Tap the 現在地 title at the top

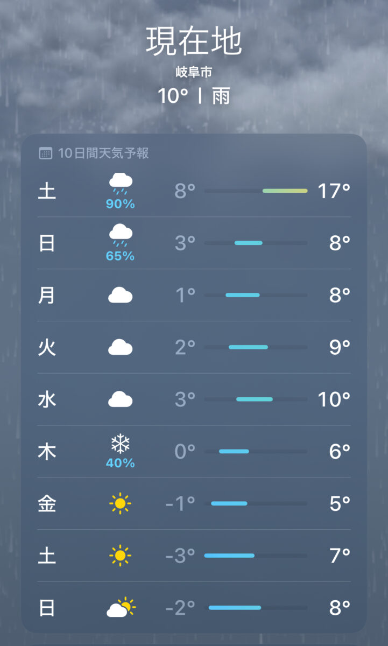[x=194, y=42]
